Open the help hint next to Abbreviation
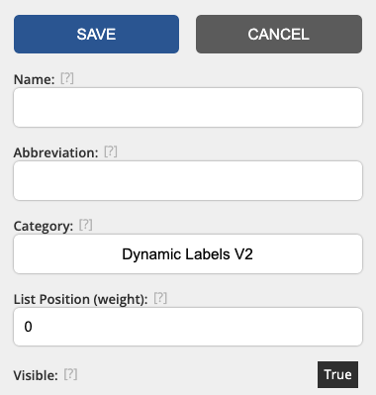The image size is (376, 395). [111, 151]
